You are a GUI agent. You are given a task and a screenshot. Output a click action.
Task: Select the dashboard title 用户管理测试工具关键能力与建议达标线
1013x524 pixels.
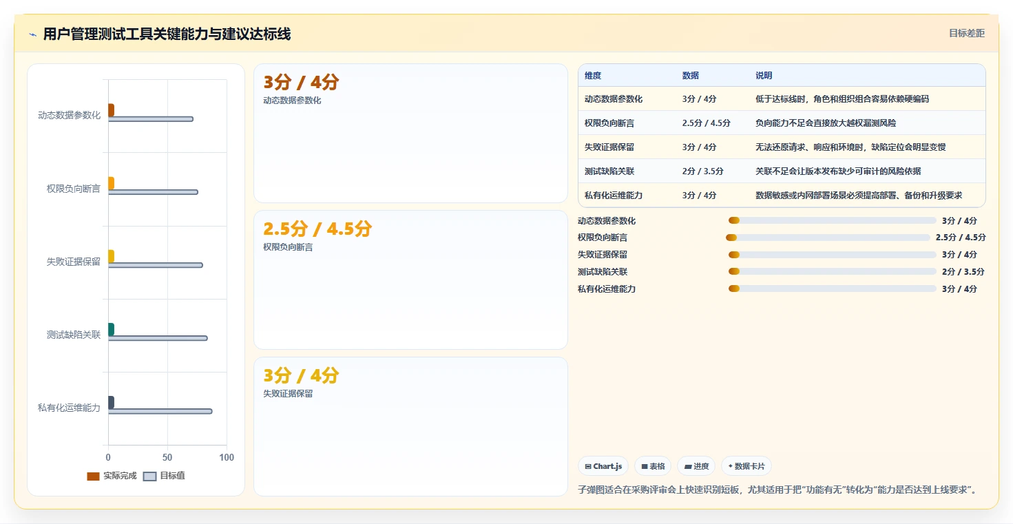(167, 34)
